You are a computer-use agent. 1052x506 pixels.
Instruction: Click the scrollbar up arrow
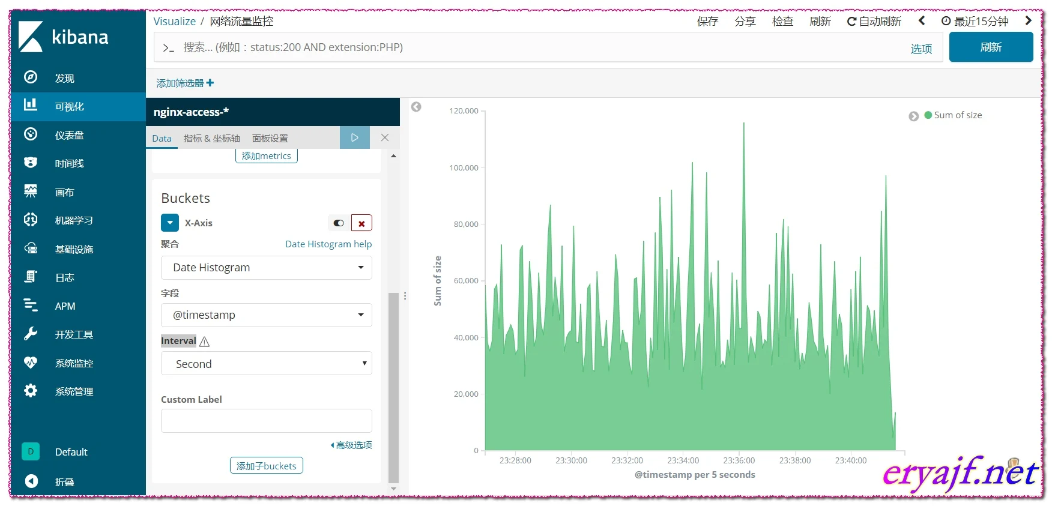tap(393, 155)
